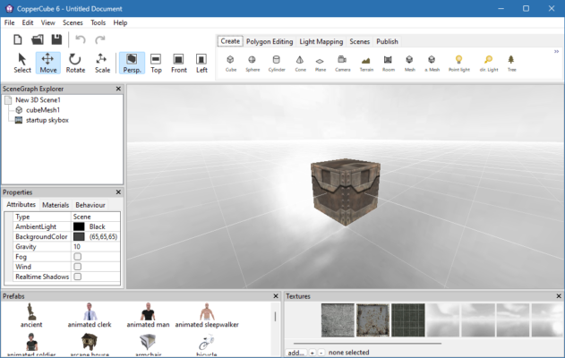Create a new document with the blank page icon
565x358 pixels.
[x=18, y=39]
